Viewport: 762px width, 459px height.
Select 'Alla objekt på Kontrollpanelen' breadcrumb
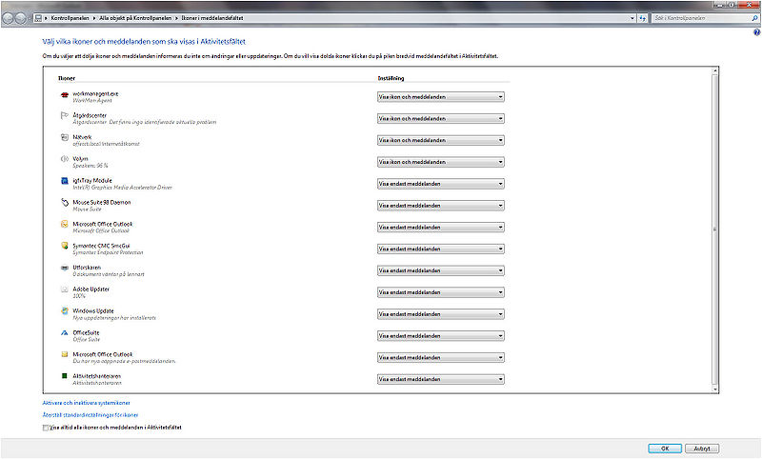[x=130, y=18]
